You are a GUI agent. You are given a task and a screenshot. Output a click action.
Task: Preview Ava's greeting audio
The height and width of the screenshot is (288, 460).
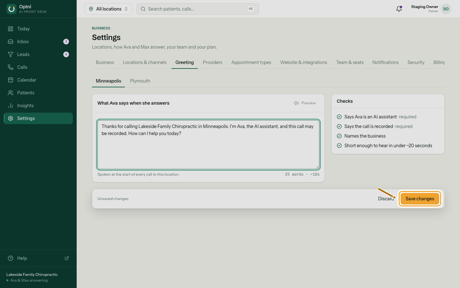point(305,103)
